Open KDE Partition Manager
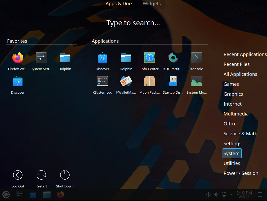 point(173,58)
